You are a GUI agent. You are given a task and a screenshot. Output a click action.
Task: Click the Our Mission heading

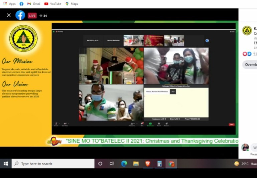(x=17, y=61)
